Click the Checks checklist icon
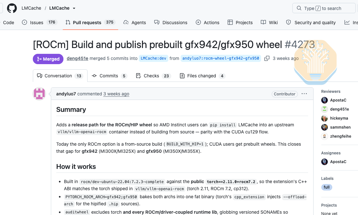358x215 pixels. point(138,76)
